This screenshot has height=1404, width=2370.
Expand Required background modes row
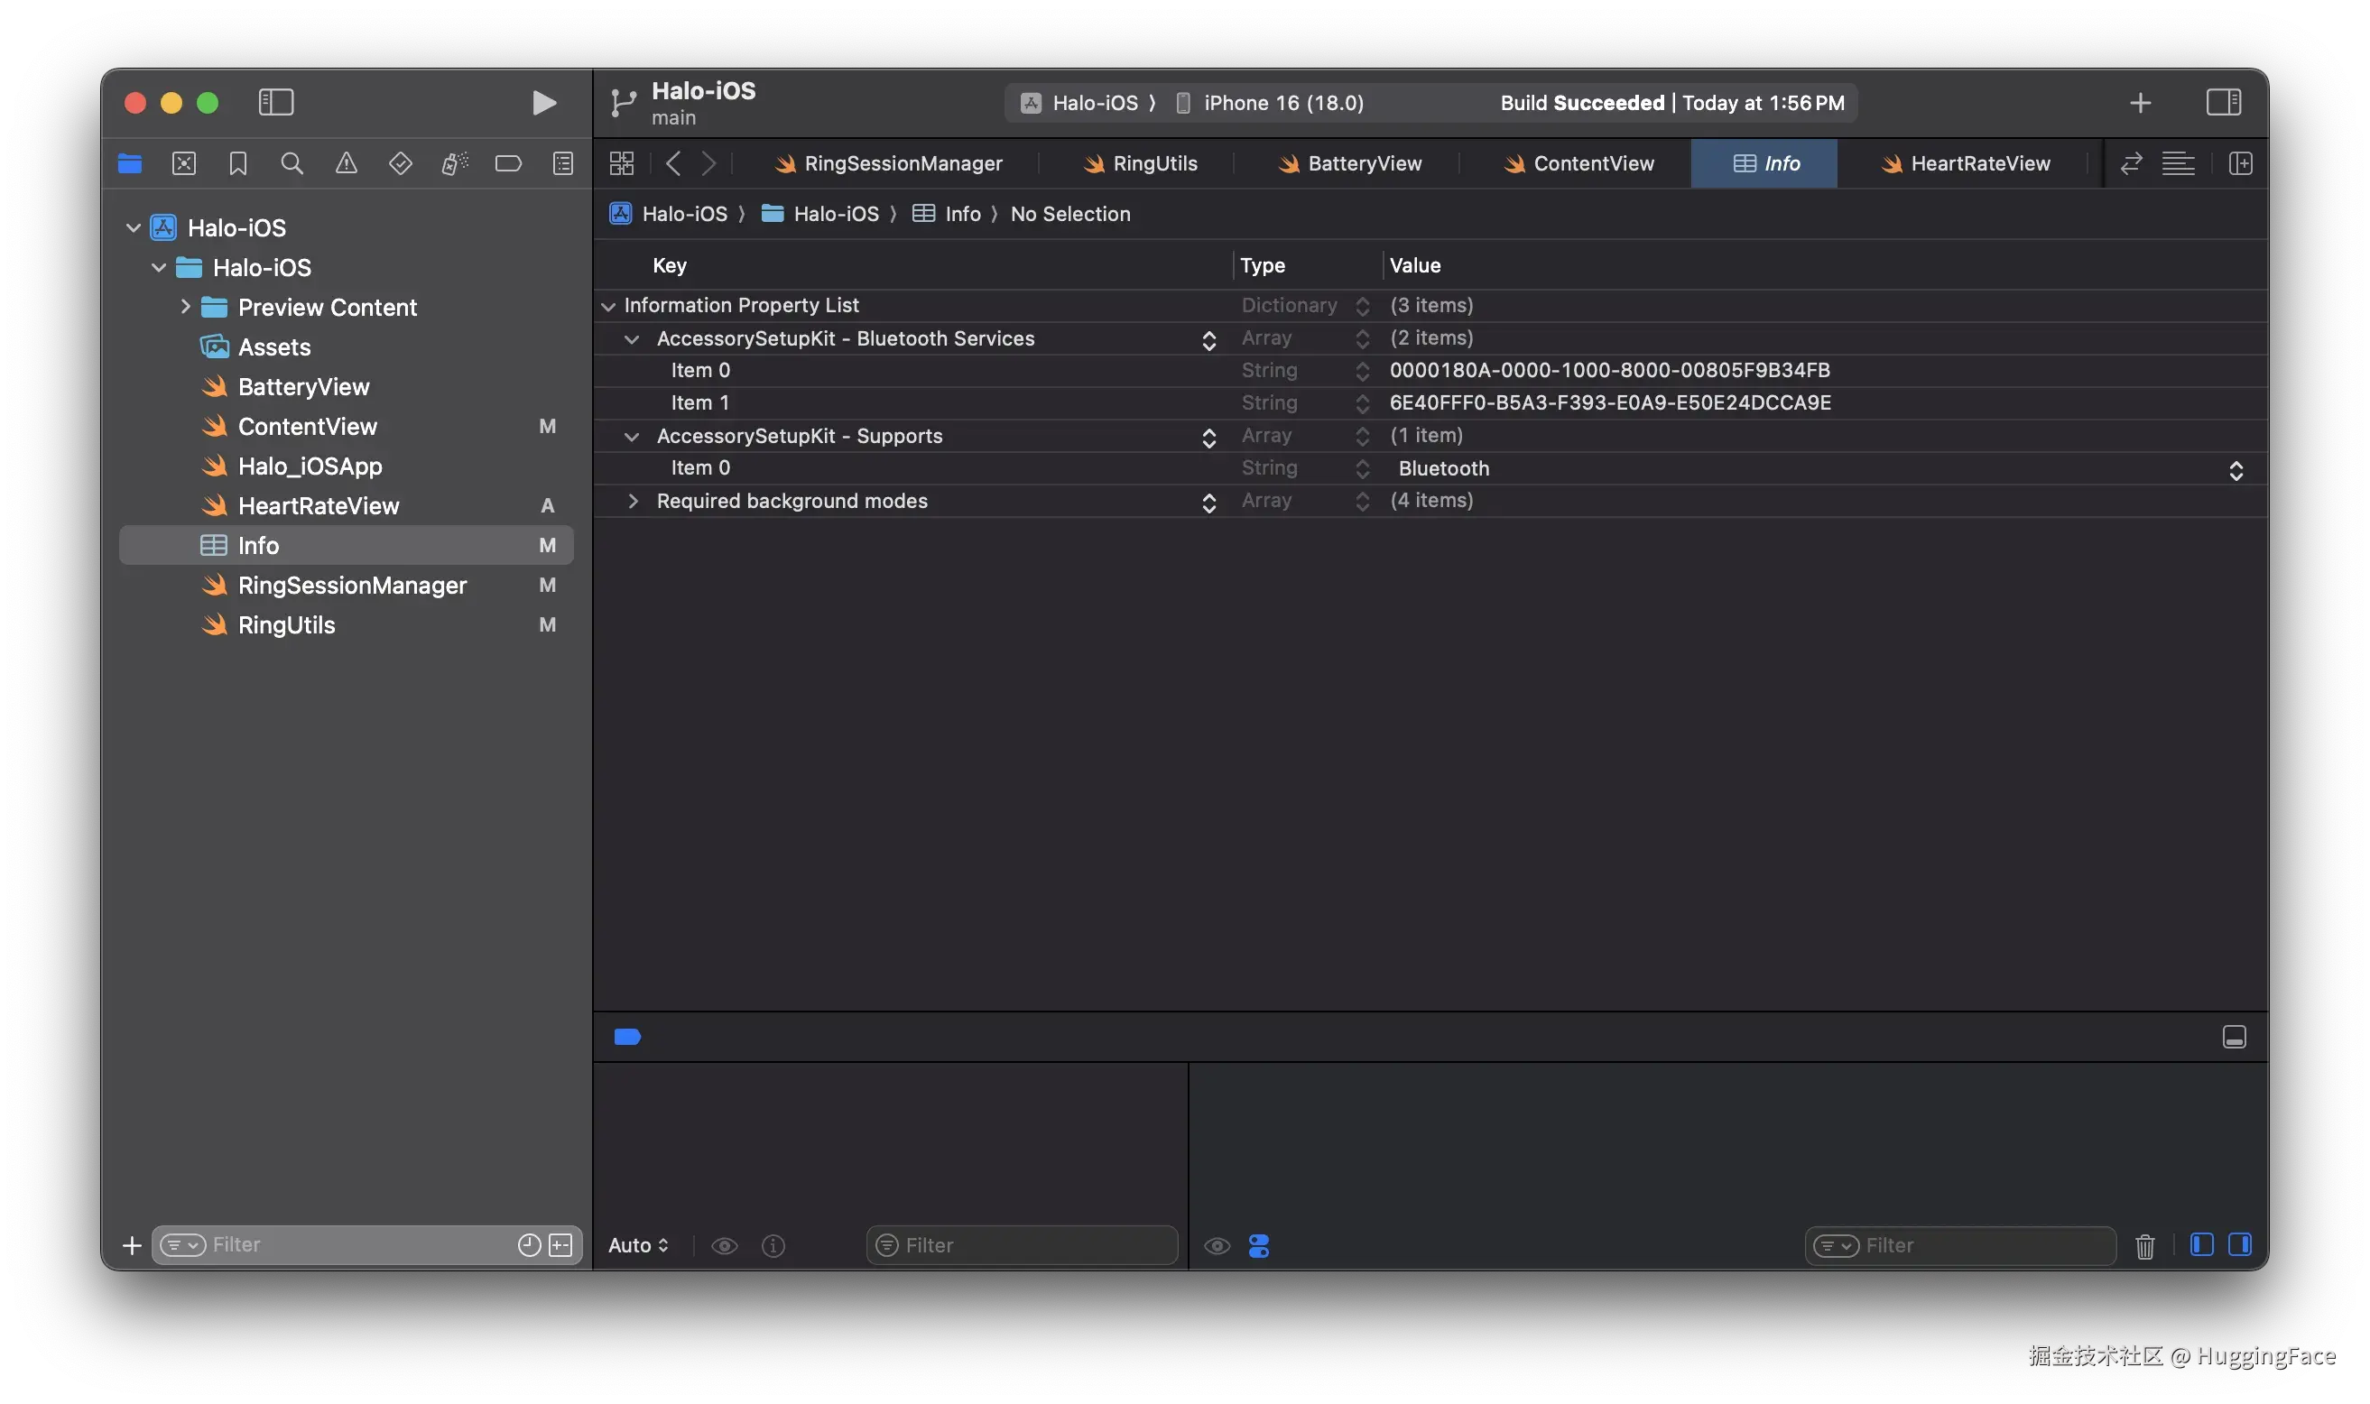pyautogui.click(x=633, y=501)
